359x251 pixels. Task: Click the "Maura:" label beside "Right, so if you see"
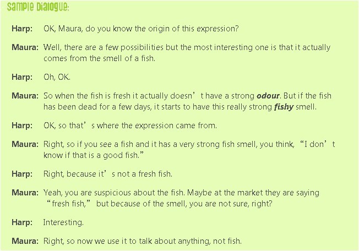25,144
